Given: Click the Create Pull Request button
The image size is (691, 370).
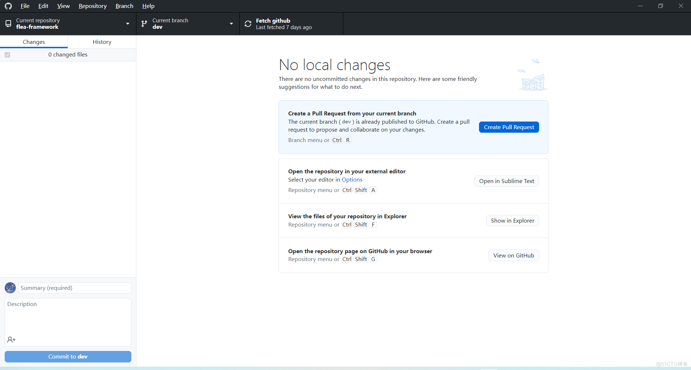Looking at the screenshot, I should (509, 127).
